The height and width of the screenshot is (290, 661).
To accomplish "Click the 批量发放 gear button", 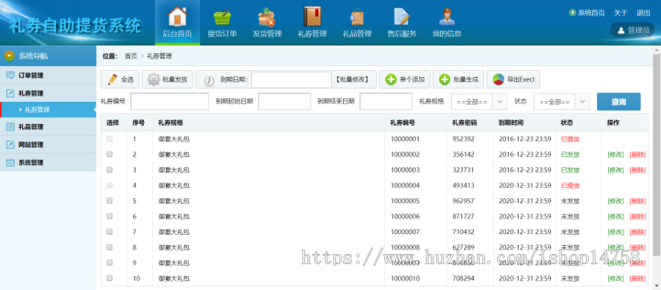I will (167, 79).
